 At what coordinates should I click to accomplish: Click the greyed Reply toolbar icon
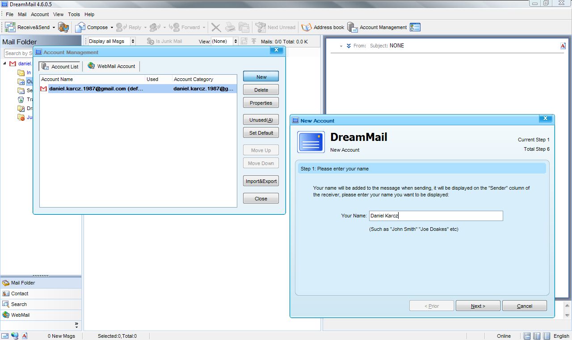click(121, 27)
